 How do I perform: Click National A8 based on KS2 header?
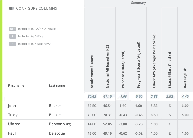107,66
